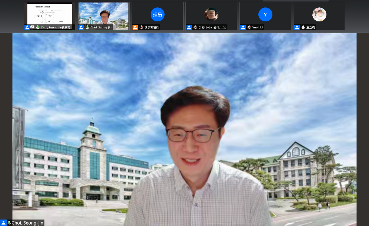The width and height of the screenshot is (369, 226).
Task: Click muted microphone icon beside Yue LIU
Action: pyautogui.click(x=249, y=28)
